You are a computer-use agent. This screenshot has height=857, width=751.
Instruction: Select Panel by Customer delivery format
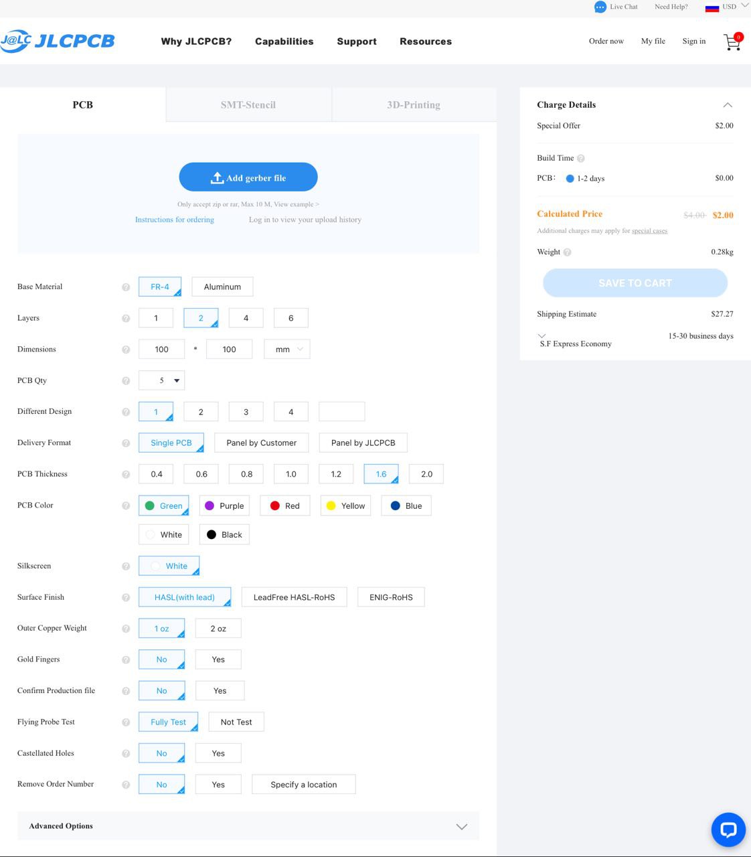262,443
